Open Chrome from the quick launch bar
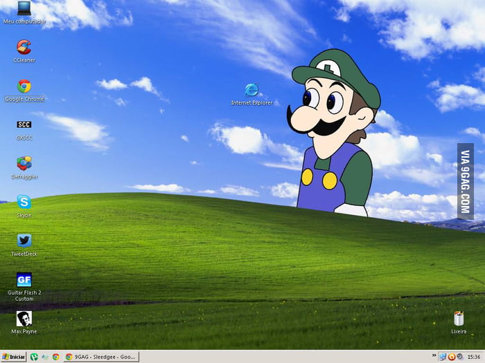485x363 pixels. click(55, 357)
